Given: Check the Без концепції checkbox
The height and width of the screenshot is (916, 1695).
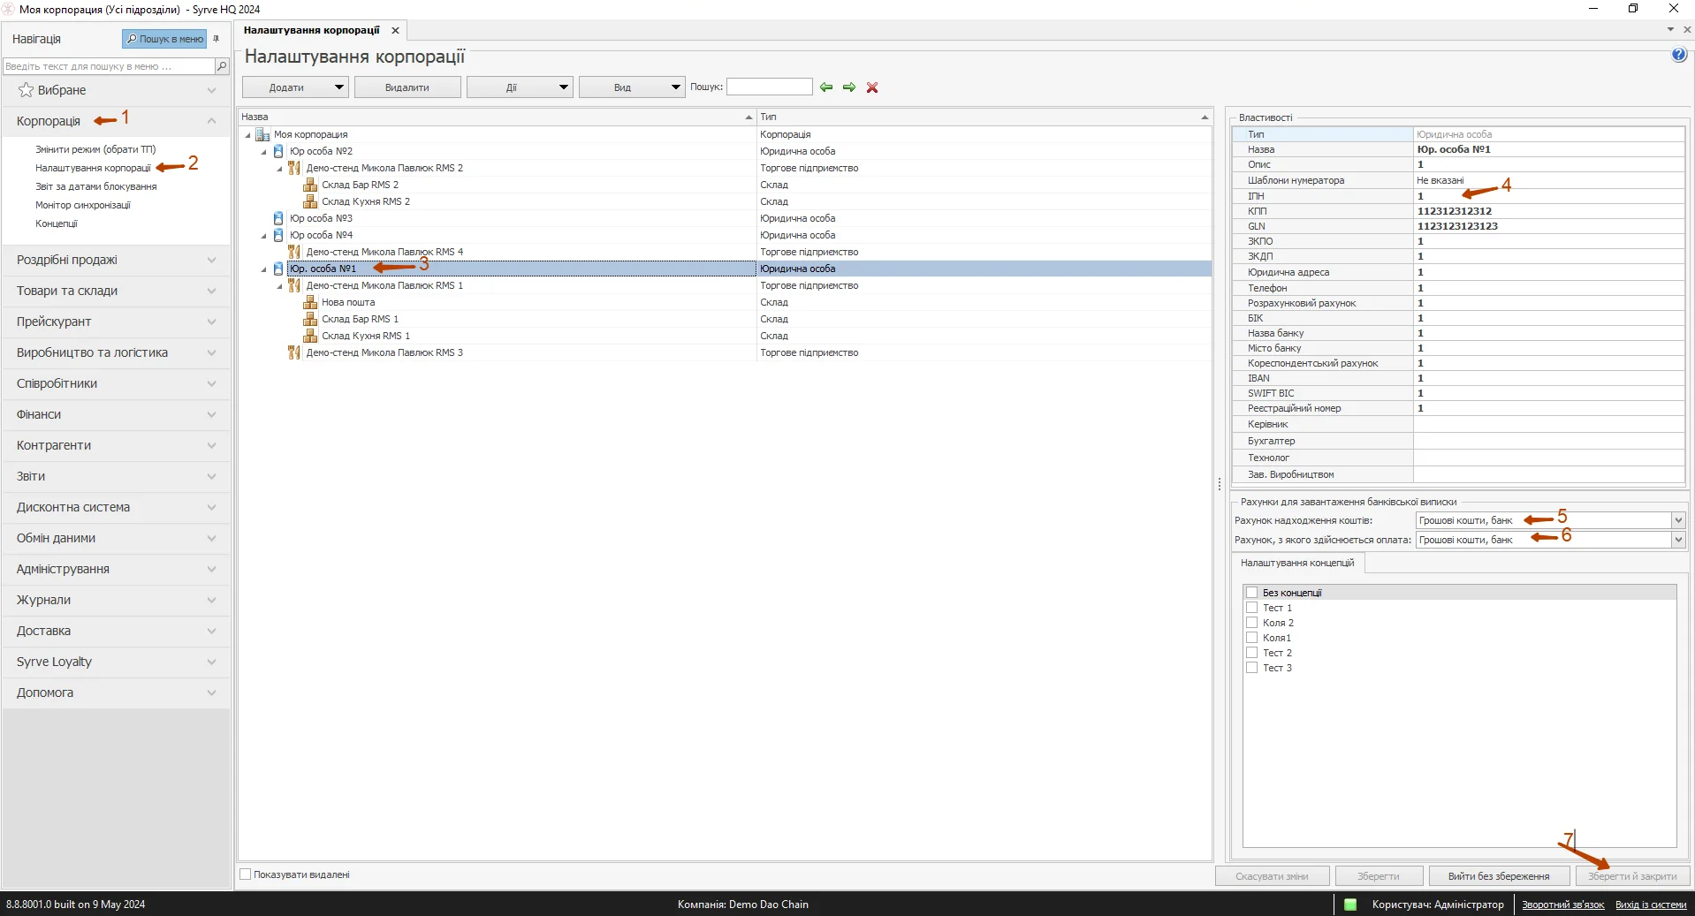Looking at the screenshot, I should [1251, 593].
